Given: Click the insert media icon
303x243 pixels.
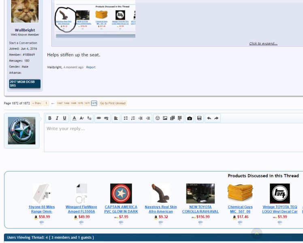Looking at the screenshot, I should coord(173,118).
